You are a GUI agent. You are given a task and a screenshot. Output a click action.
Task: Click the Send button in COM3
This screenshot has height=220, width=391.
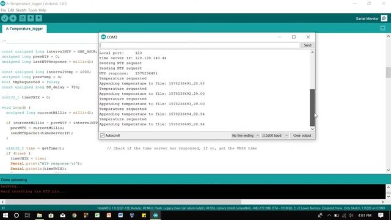click(x=307, y=45)
